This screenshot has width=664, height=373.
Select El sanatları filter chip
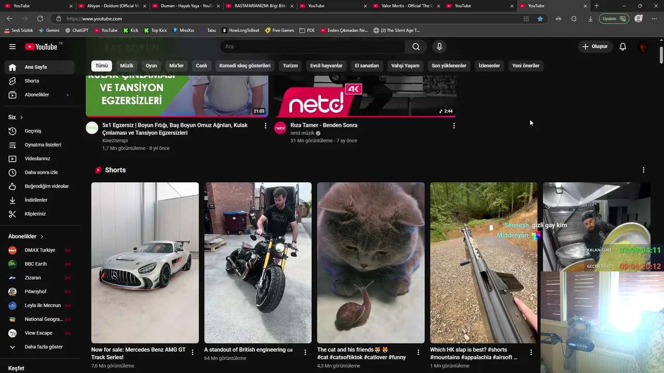pyautogui.click(x=367, y=66)
